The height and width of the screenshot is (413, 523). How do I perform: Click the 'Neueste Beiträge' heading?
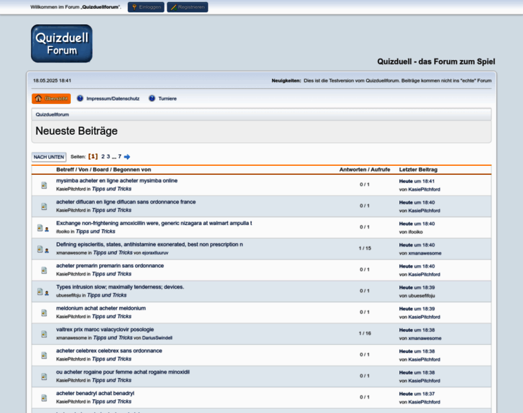click(x=76, y=131)
